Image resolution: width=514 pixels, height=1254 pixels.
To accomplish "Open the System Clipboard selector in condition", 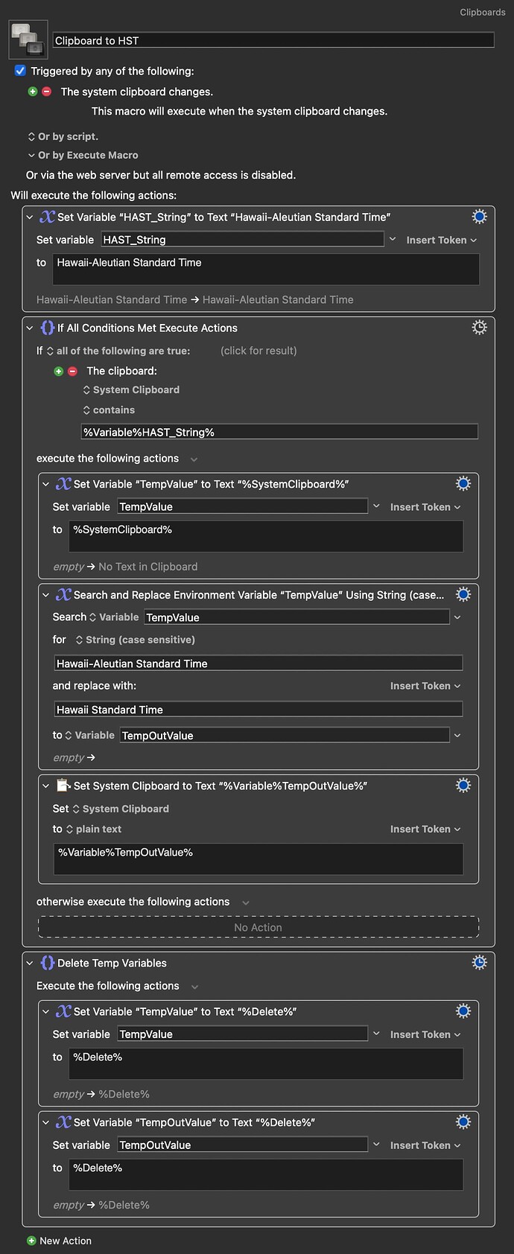I will [131, 389].
